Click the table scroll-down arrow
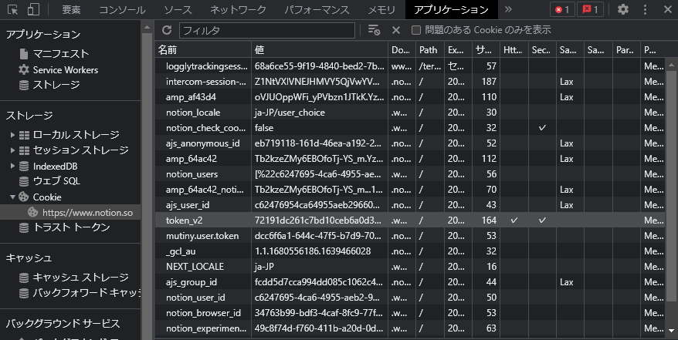678x340 pixels. [671, 331]
